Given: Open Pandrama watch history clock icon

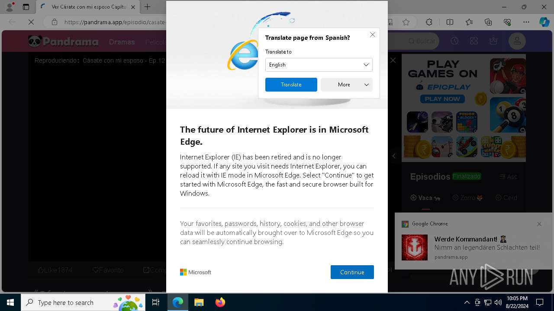Looking at the screenshot, I should coord(454,41).
